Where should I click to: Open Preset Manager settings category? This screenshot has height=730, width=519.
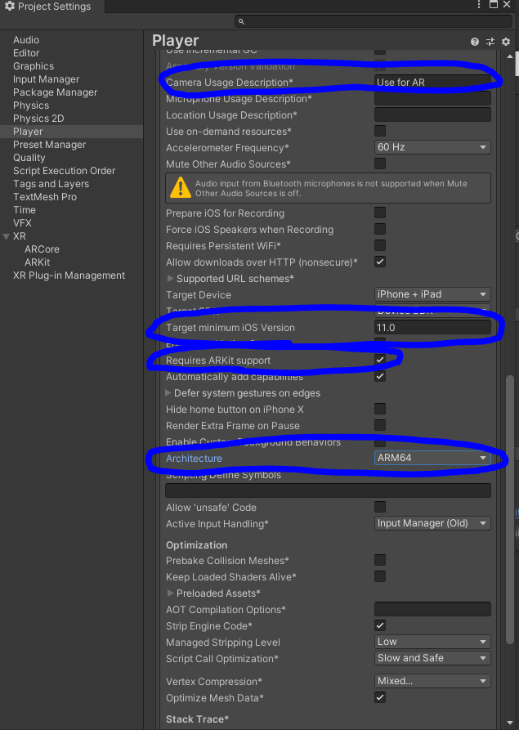tap(49, 145)
